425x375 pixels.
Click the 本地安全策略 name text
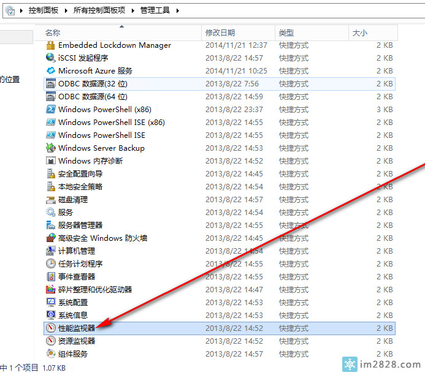[80, 186]
